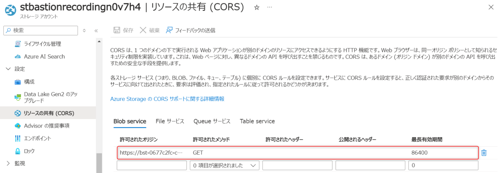This screenshot has width=503, height=173.
Task: Click the GET allowed methods cell
Action: 198,153
